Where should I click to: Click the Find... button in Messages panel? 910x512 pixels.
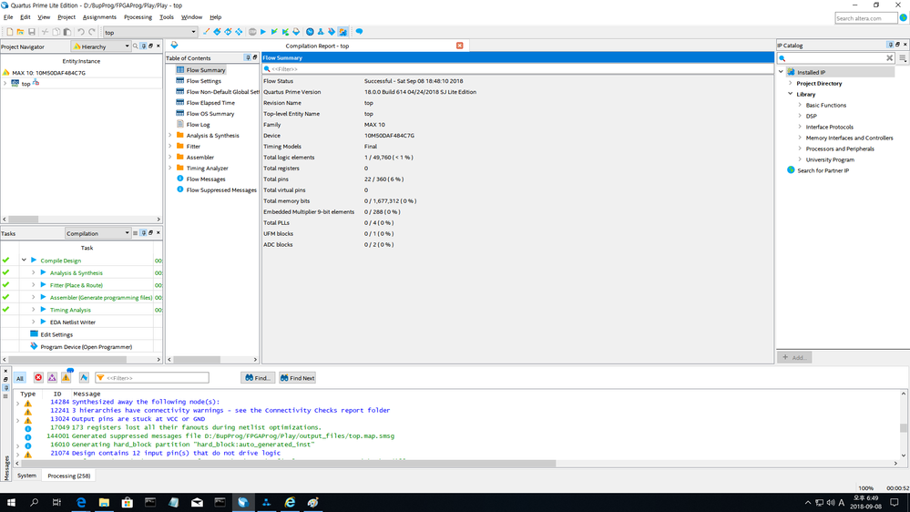[x=259, y=377]
